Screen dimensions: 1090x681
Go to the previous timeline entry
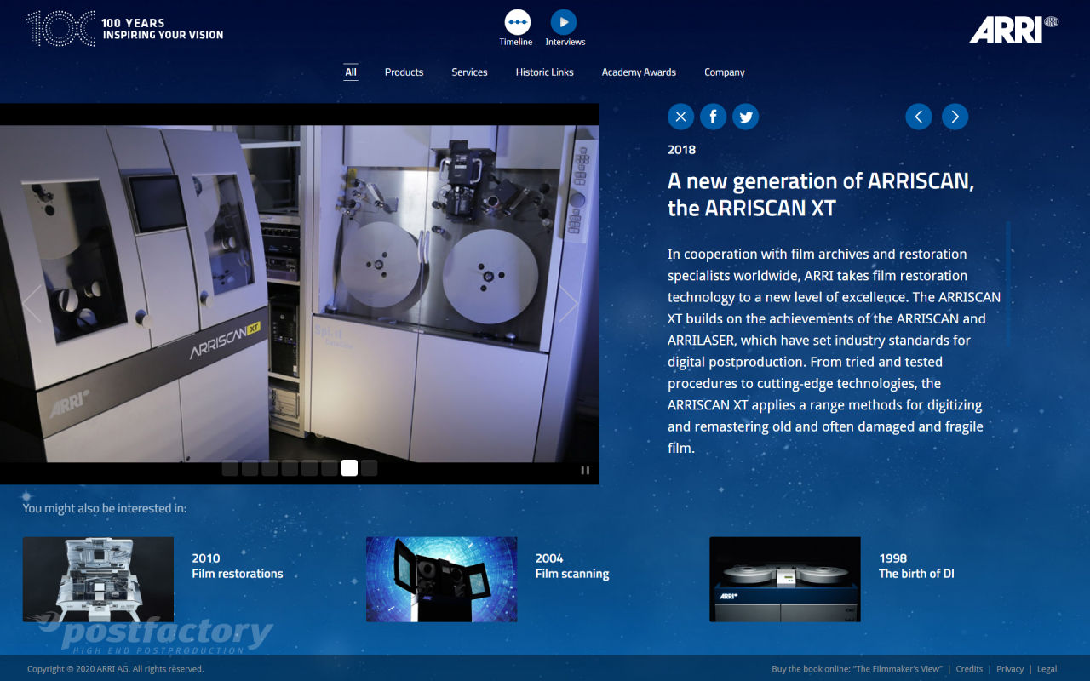pyautogui.click(x=919, y=117)
